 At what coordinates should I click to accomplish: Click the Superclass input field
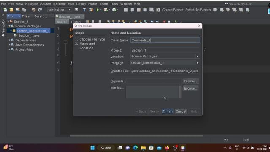pyautogui.click(x=154, y=81)
